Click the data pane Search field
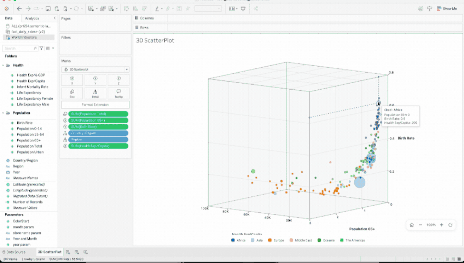Viewport: 464px width, 263px height. tap(19, 48)
